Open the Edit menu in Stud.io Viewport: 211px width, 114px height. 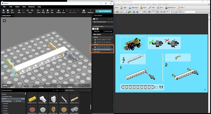11,7
